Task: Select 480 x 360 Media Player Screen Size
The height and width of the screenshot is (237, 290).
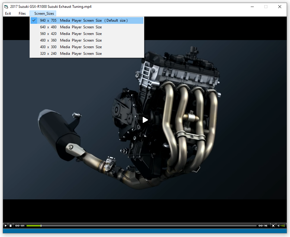Action: point(87,40)
